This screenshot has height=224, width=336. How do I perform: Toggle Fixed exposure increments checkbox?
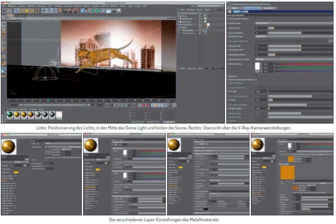pyautogui.click(x=256, y=80)
